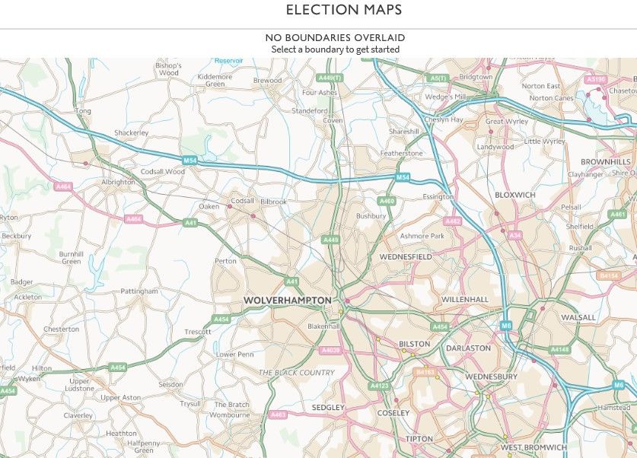Click the BILSTON town label
This screenshot has height=458, width=637.
click(414, 344)
